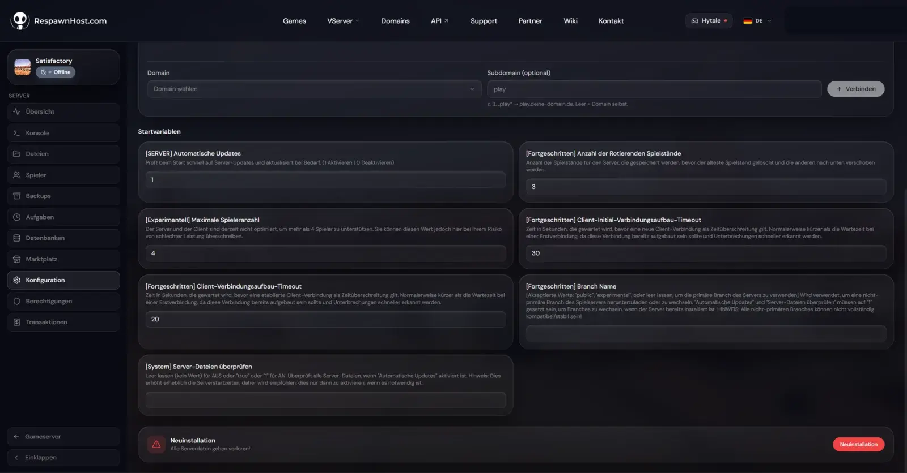Image resolution: width=907 pixels, height=473 pixels.
Task: Go back to Gameserver list
Action: (63, 437)
